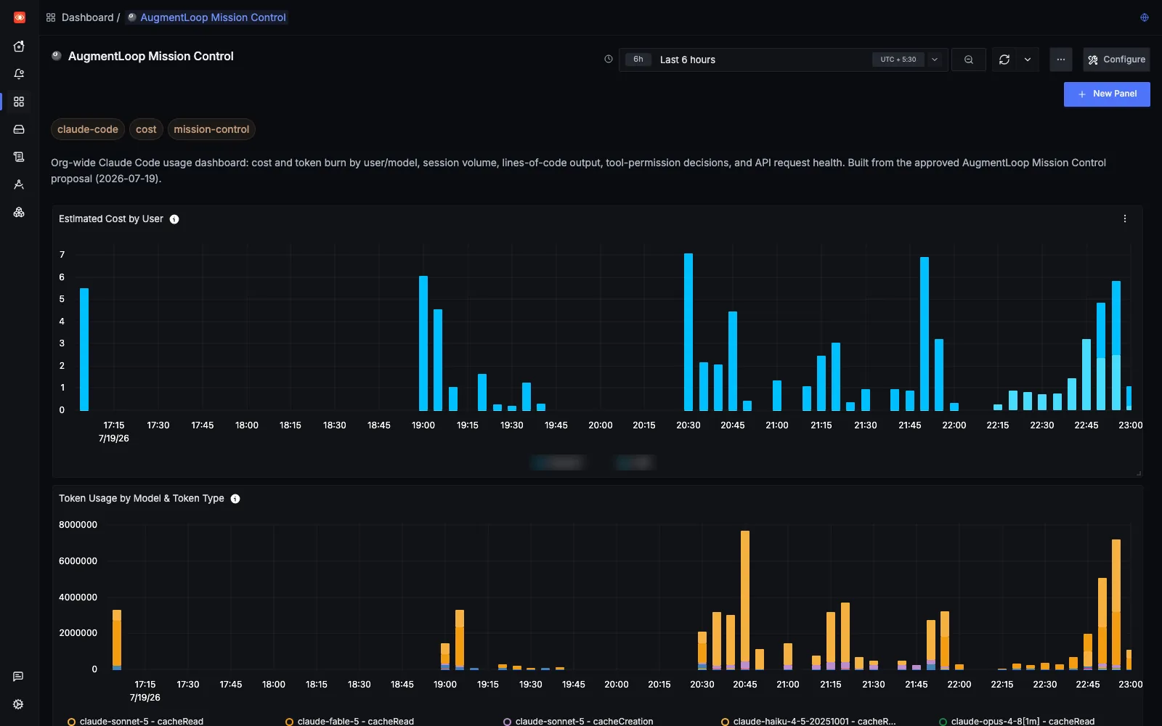The width and height of the screenshot is (1162, 726).
Task: Open Dashboards grid icon in sidebar
Action: (x=19, y=102)
